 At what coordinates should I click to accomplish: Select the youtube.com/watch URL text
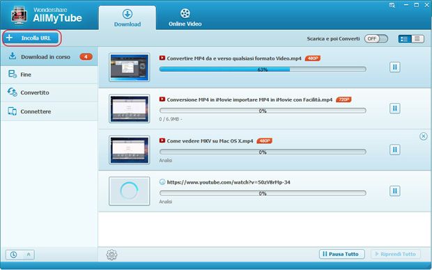pyautogui.click(x=229, y=182)
